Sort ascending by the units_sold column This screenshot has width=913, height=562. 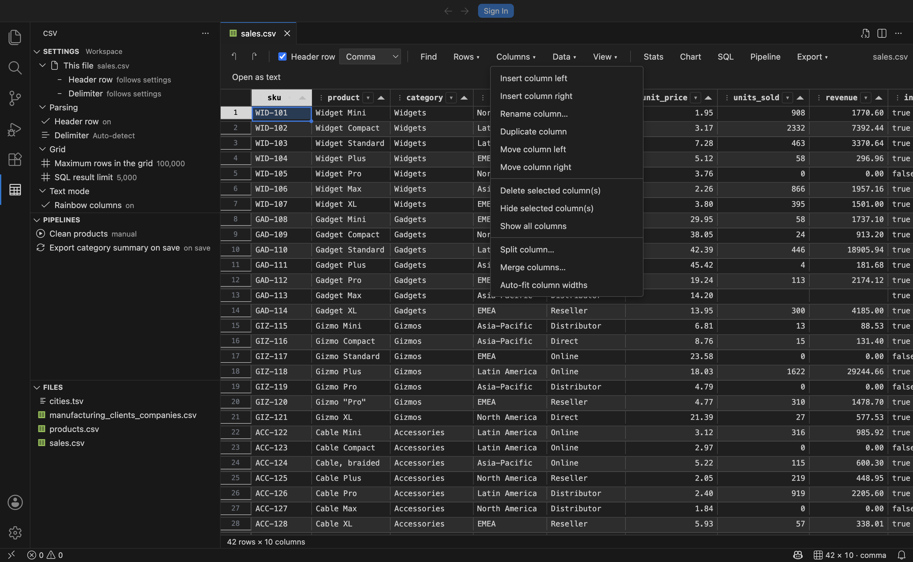point(800,98)
